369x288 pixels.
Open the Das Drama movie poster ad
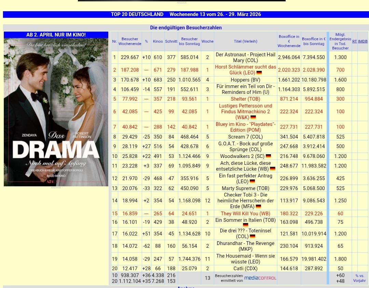56,112
